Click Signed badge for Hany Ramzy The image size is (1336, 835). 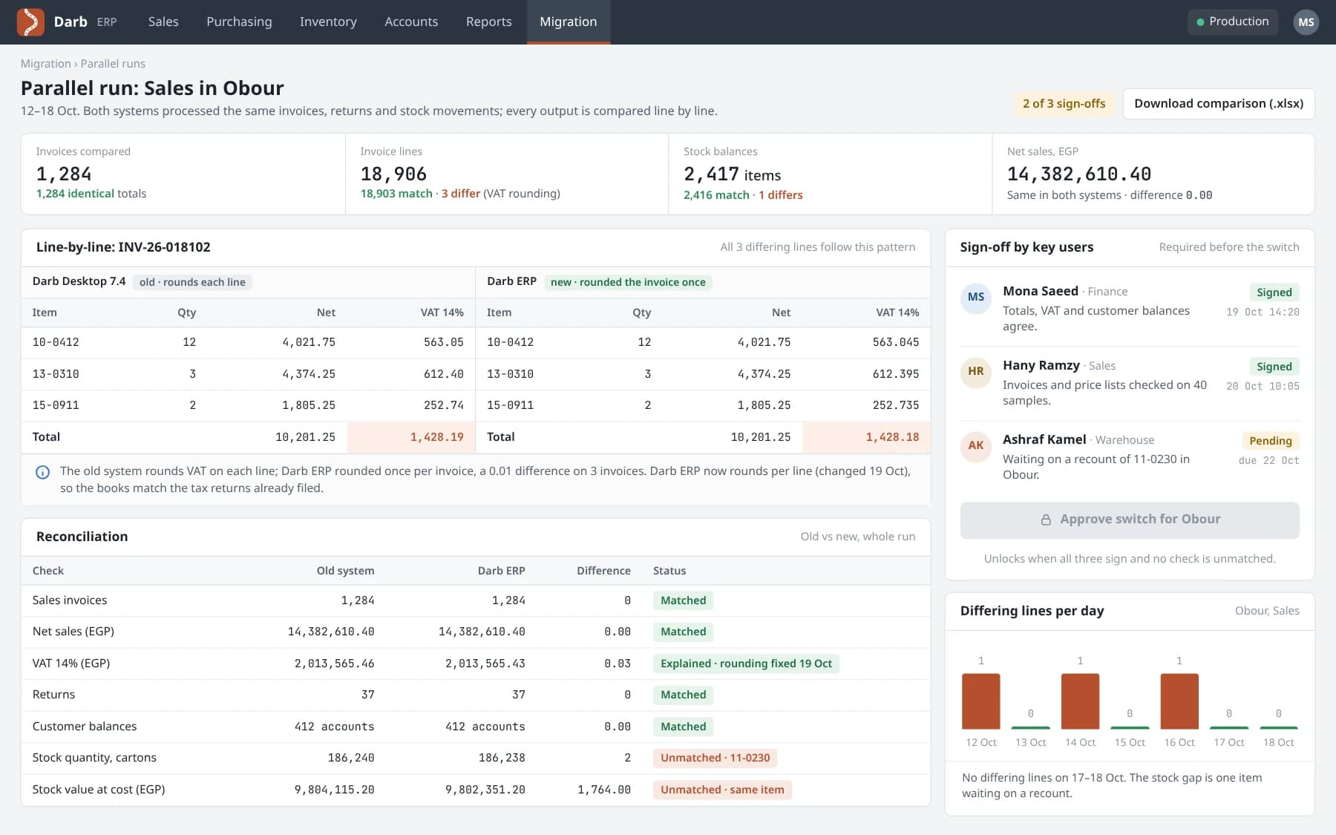point(1274,367)
